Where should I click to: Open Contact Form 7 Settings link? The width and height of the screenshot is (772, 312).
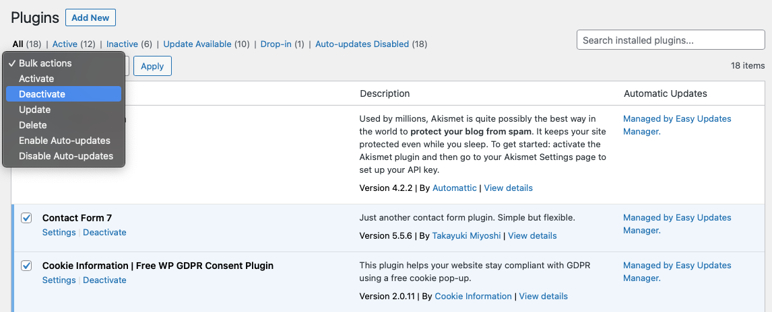click(59, 233)
